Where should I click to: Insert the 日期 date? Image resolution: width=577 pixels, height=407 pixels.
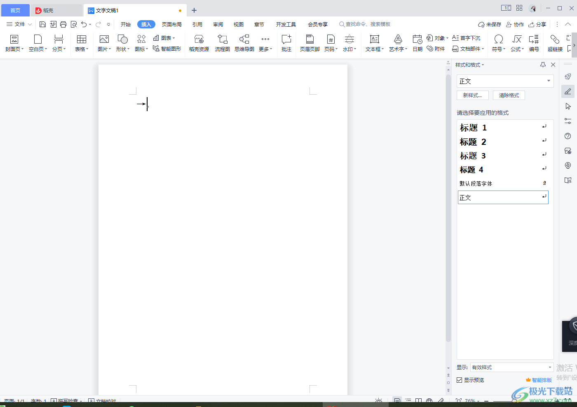click(418, 43)
